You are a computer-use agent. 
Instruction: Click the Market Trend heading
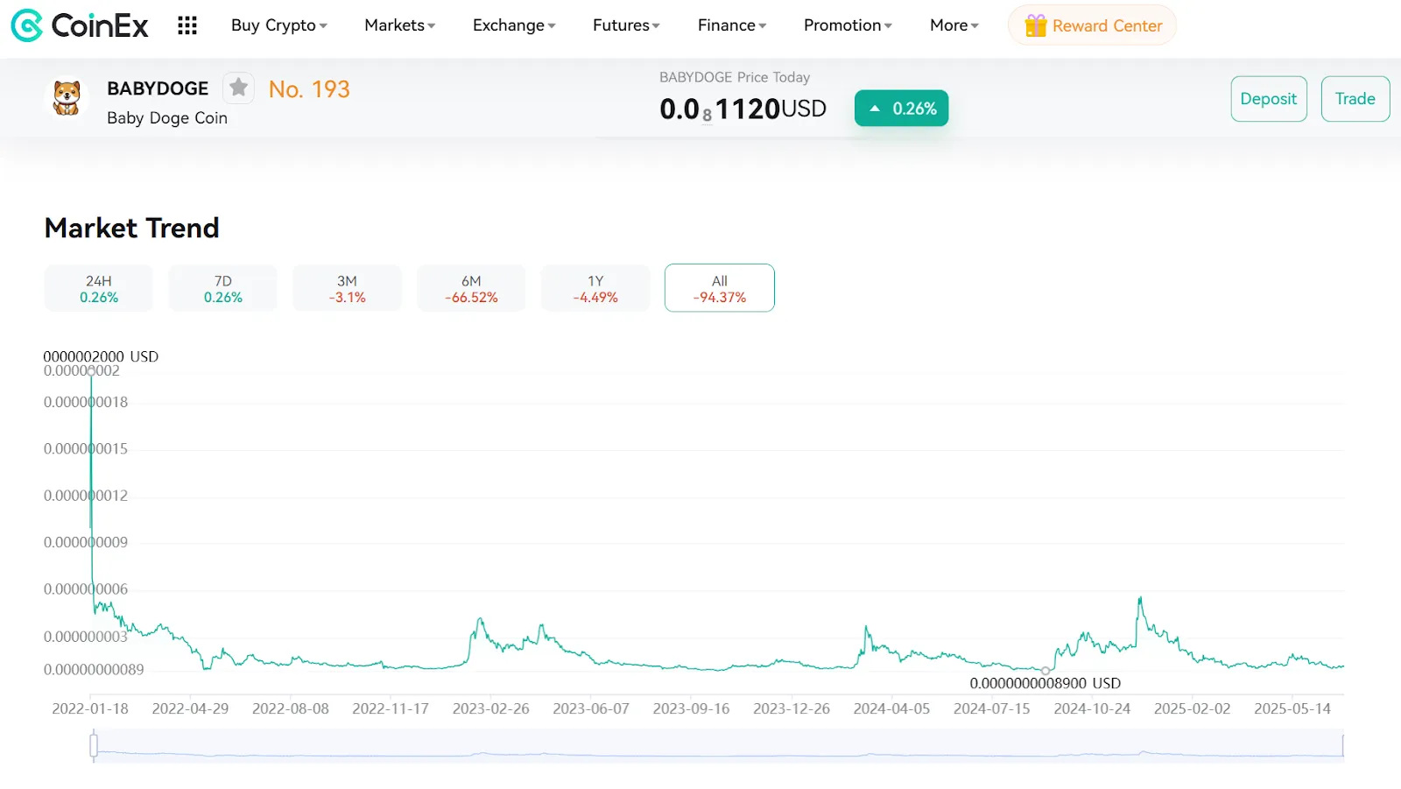132,228
